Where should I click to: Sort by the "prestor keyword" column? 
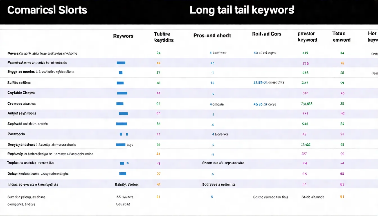(x=307, y=37)
